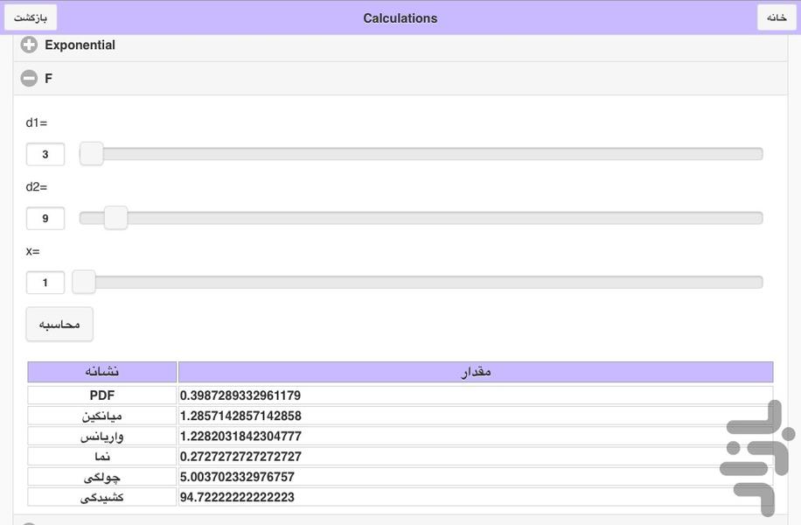Viewport: 801px width, 525px height.
Task: Click the watermark logo in bottom-right corner
Action: pos(757,457)
